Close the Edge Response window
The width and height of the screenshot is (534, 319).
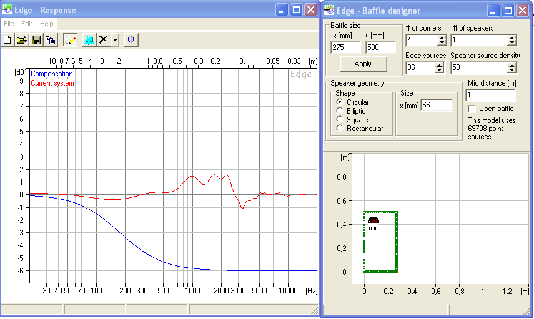[311, 10]
